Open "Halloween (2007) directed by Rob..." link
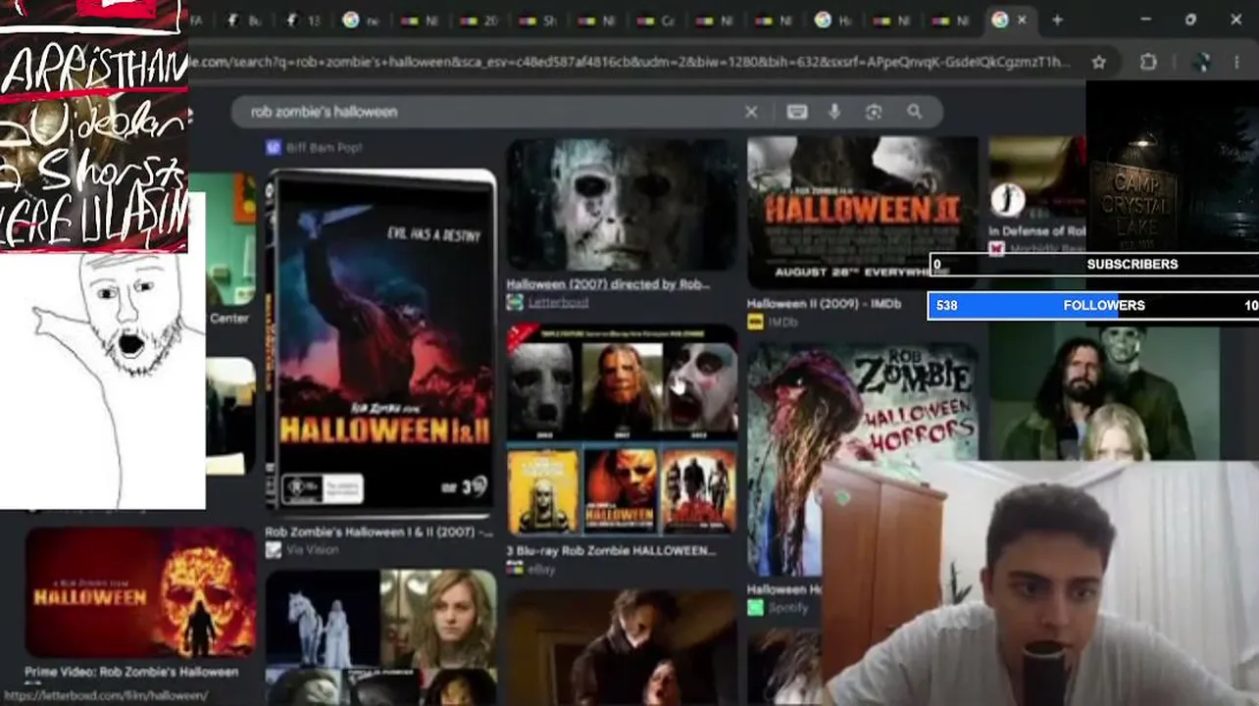The width and height of the screenshot is (1259, 706). [x=608, y=284]
